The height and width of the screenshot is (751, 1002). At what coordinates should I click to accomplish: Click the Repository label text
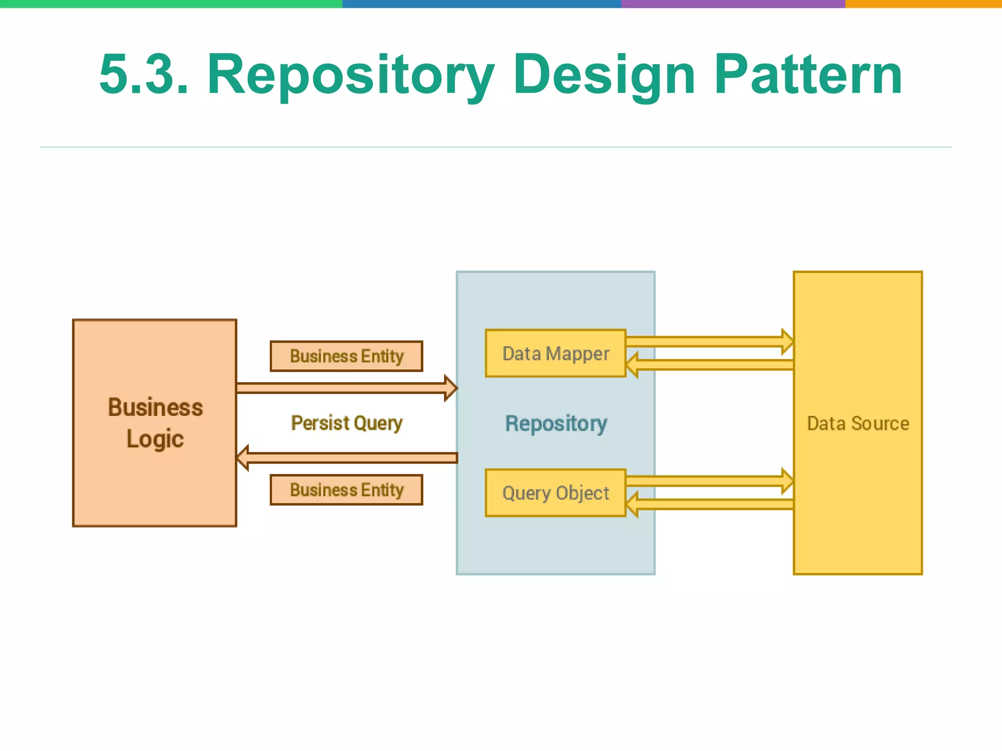[556, 423]
